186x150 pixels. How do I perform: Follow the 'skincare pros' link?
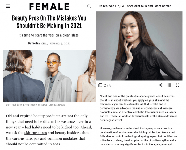[36, 133]
